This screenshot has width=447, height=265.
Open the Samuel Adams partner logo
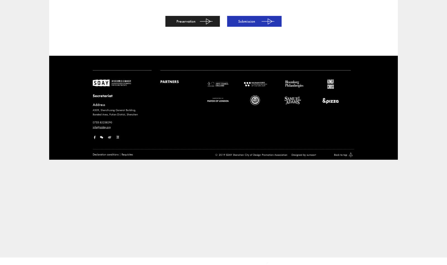click(x=293, y=100)
